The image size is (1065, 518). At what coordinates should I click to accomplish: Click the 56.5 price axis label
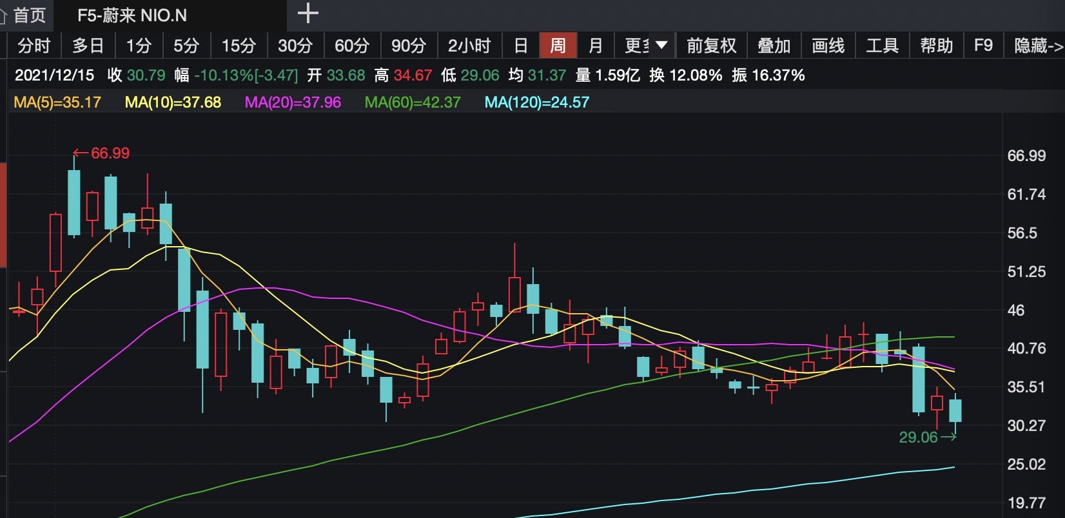pos(1022,233)
